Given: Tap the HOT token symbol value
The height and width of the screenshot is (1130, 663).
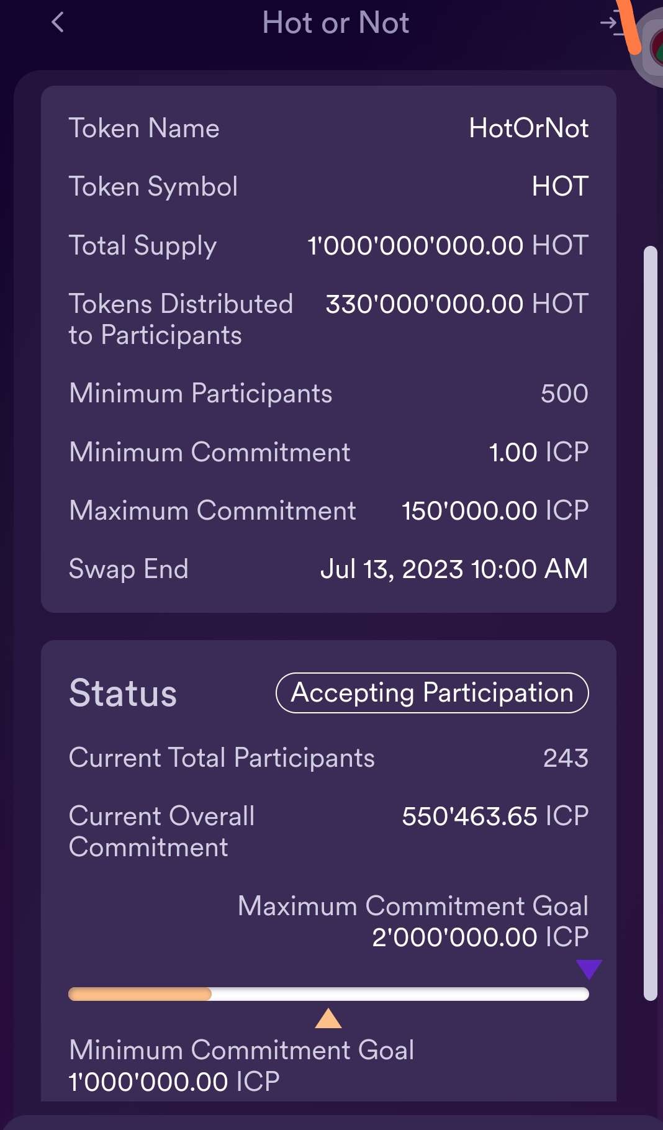Looking at the screenshot, I should pyautogui.click(x=560, y=186).
